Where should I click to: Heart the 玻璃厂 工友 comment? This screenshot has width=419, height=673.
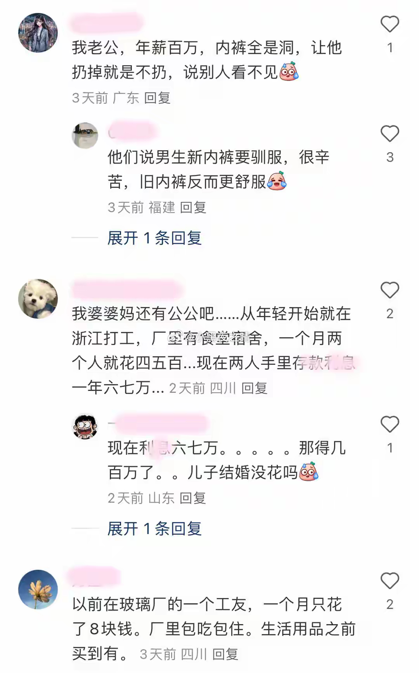coord(390,581)
